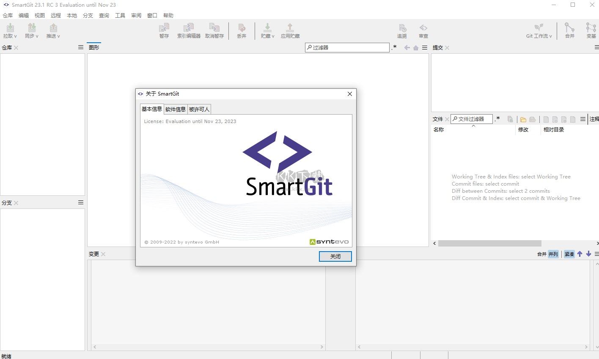Open the Index Editor (索引编辑器)
The width and height of the screenshot is (599, 359).
tap(189, 30)
